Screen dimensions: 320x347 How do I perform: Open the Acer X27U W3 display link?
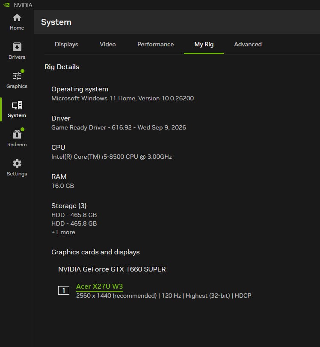[x=99, y=287]
